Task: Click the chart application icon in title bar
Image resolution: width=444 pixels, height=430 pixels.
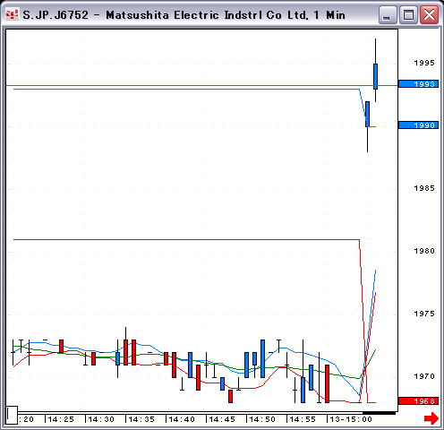Action: [13, 14]
